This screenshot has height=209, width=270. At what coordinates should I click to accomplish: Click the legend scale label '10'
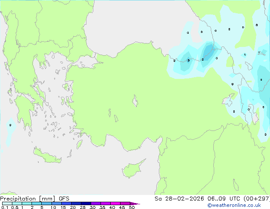[x=53, y=207]
